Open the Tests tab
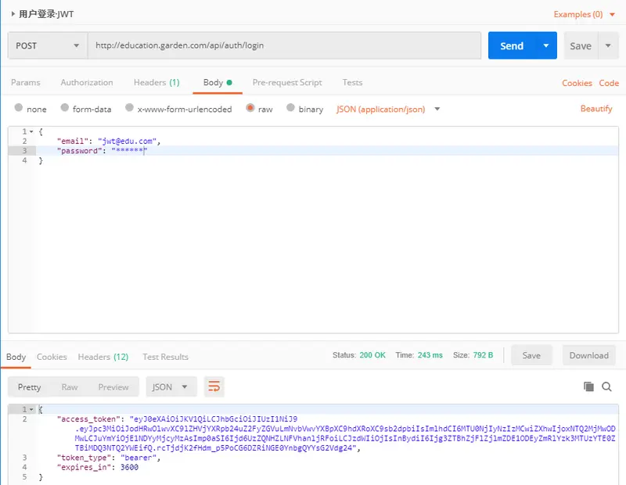 pos(353,82)
